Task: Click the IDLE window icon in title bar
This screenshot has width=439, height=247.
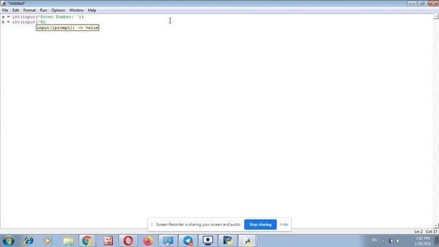Action: 3,3
